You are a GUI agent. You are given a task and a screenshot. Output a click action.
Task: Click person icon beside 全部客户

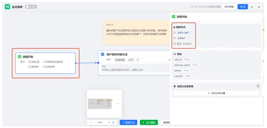pos(174,38)
